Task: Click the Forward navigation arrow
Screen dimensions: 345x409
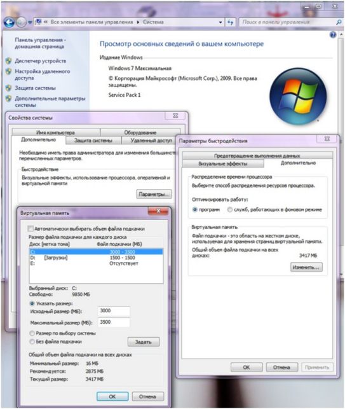Action: click(x=21, y=22)
